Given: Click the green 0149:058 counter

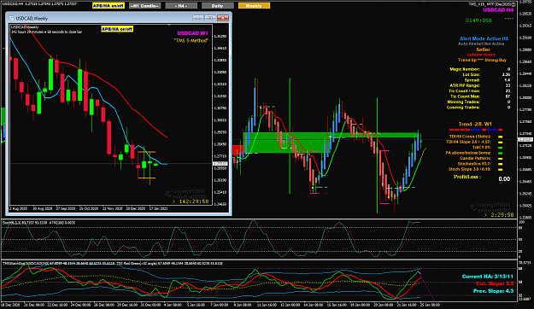Looking at the screenshot, I should coord(478,20).
